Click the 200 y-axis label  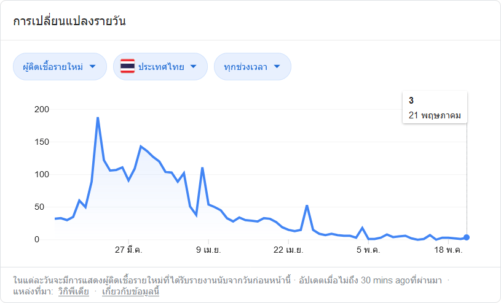coord(42,109)
